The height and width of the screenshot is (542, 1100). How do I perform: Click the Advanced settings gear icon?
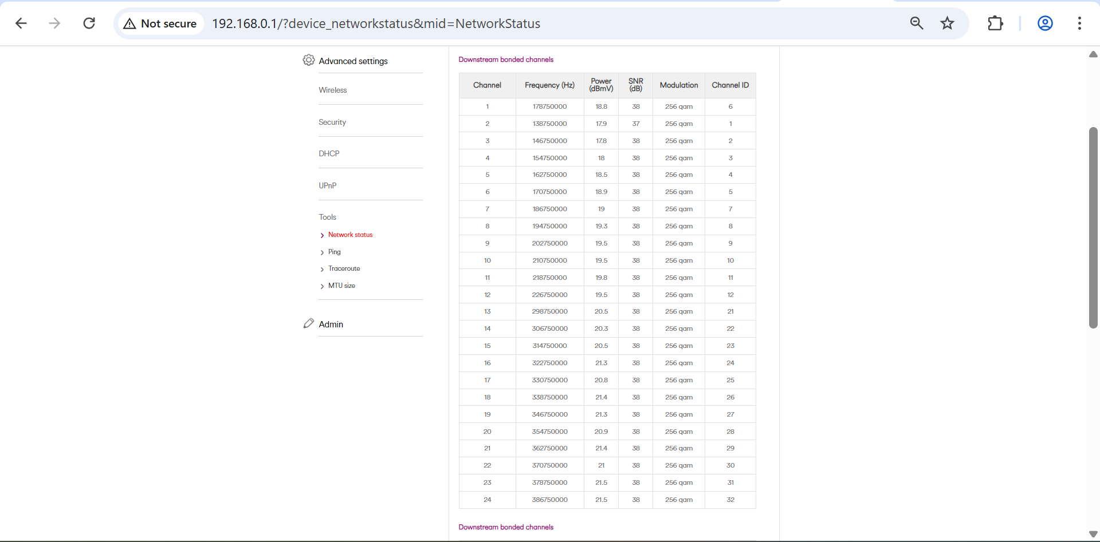[x=309, y=60]
